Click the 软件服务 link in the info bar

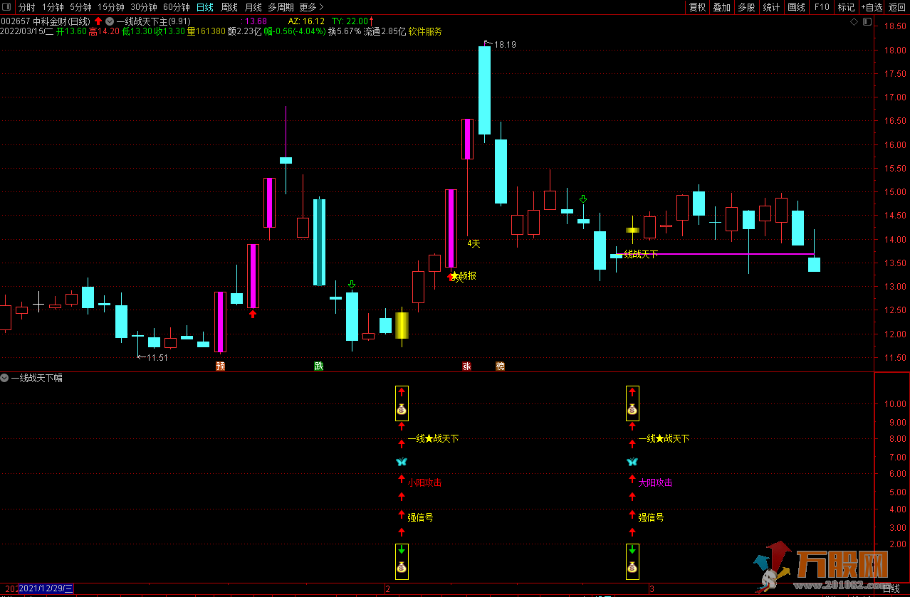point(425,31)
